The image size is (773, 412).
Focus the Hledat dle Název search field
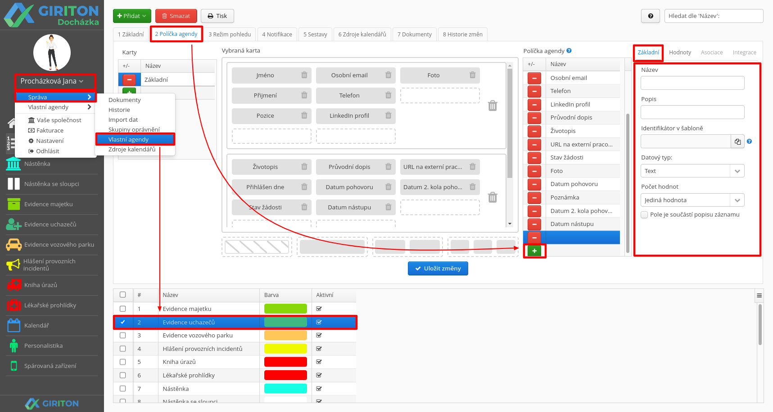[x=714, y=16]
